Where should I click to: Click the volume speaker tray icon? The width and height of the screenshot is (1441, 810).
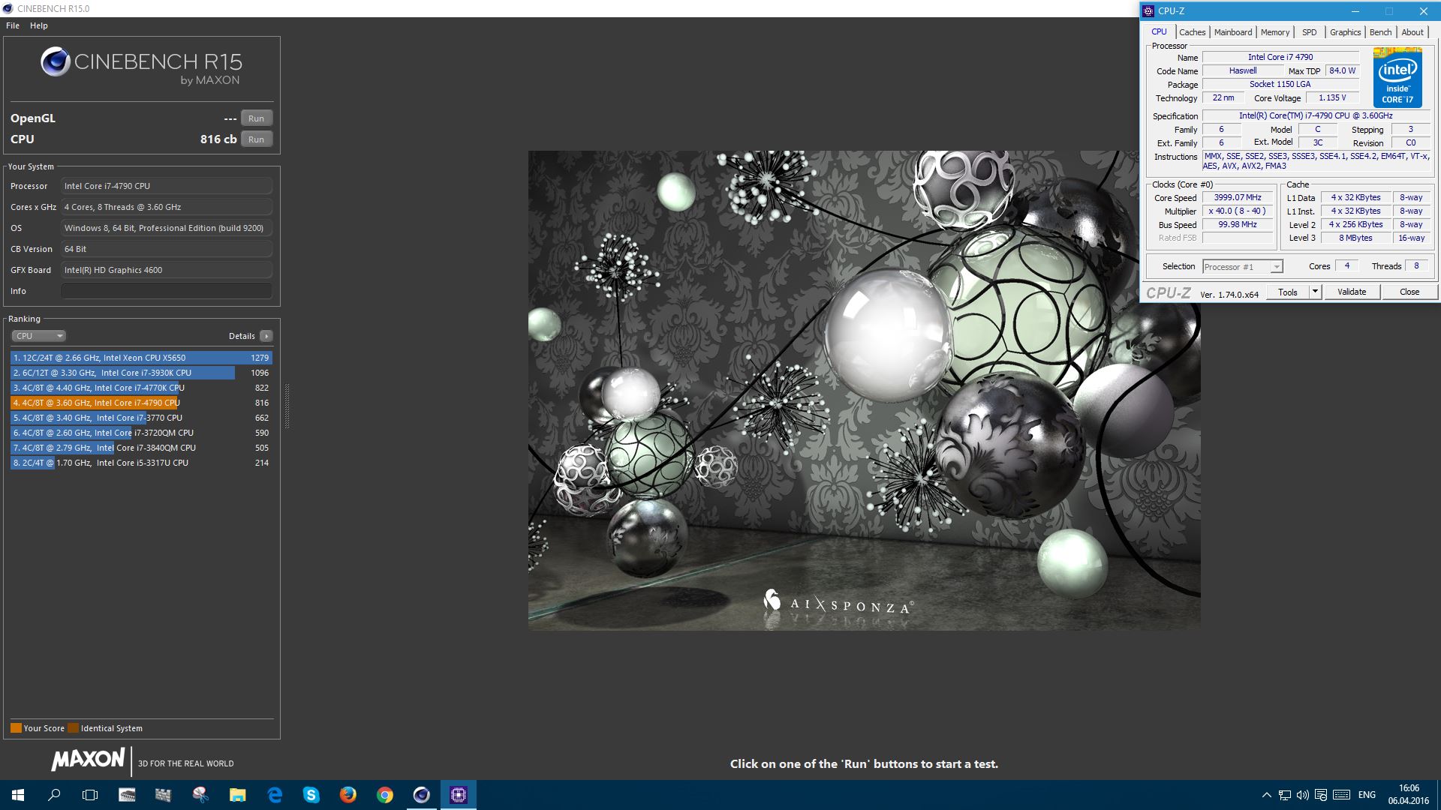(1302, 795)
